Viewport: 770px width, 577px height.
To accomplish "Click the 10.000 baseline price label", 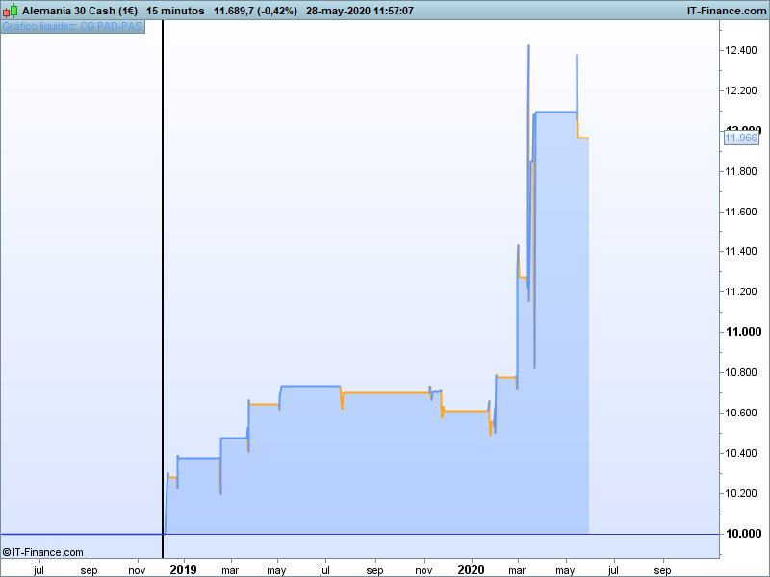I will 742,534.
